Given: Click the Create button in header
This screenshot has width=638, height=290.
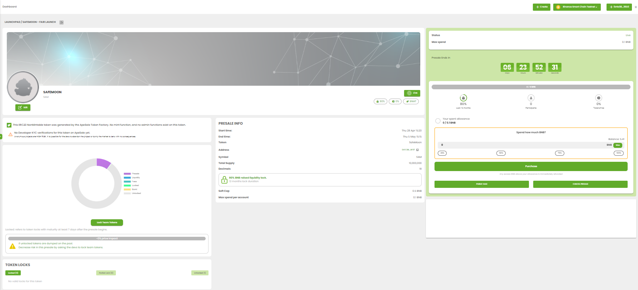Looking at the screenshot, I should pos(541,7).
